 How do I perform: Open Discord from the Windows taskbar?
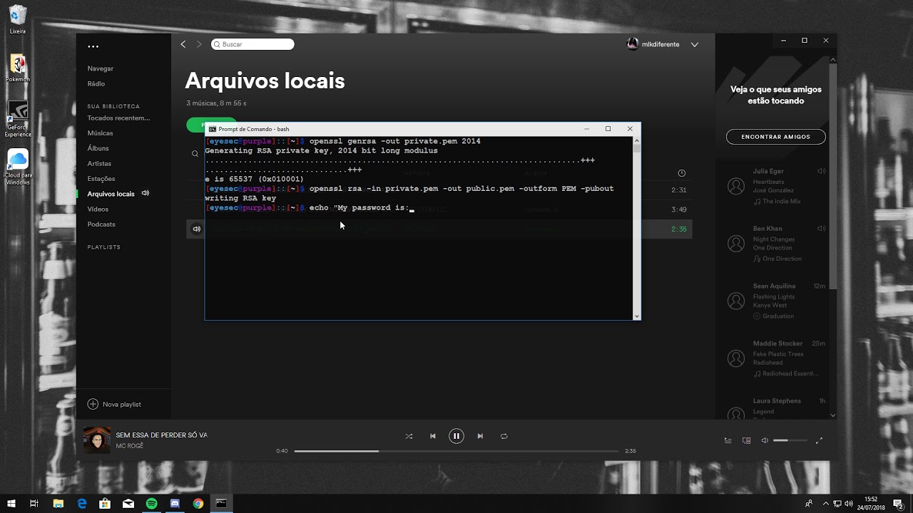coord(175,503)
